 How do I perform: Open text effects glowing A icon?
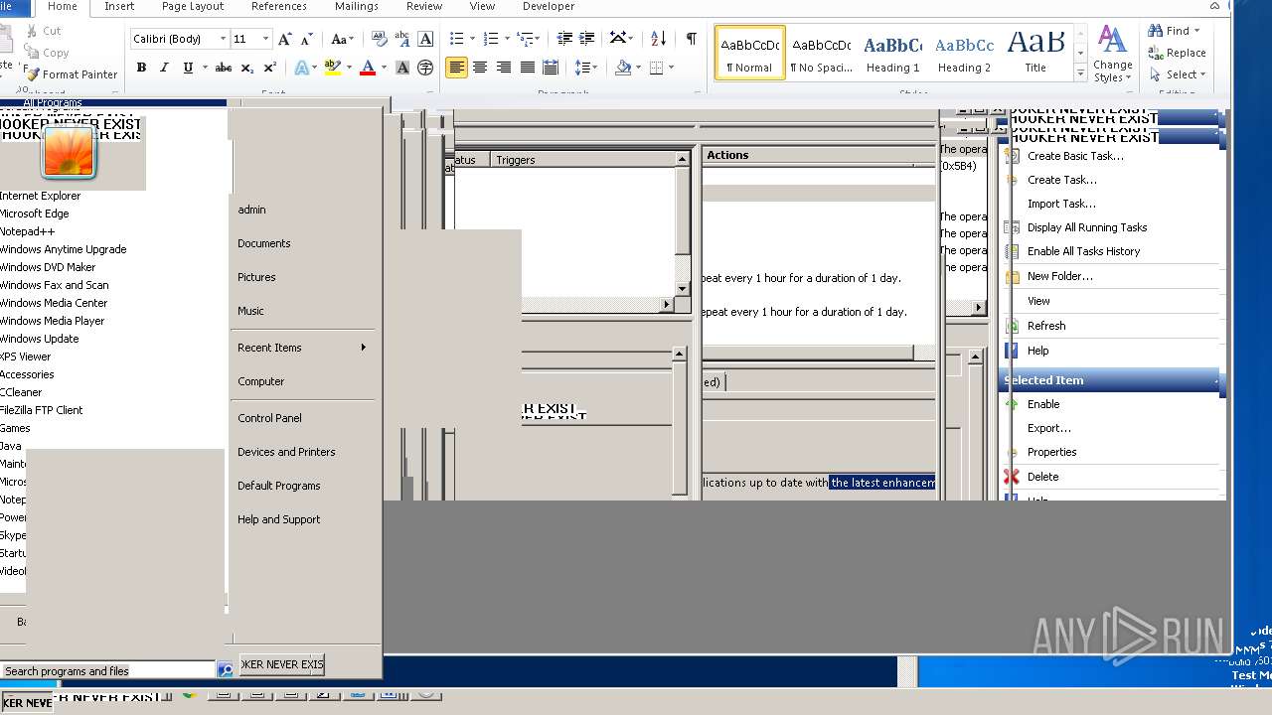(302, 68)
